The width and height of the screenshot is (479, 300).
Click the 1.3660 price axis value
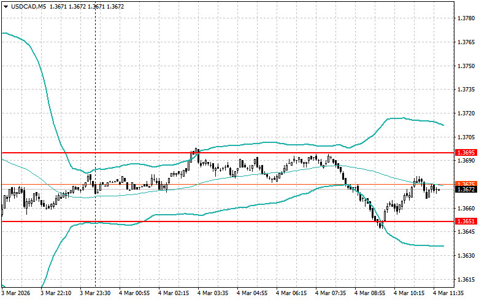[x=466, y=209]
